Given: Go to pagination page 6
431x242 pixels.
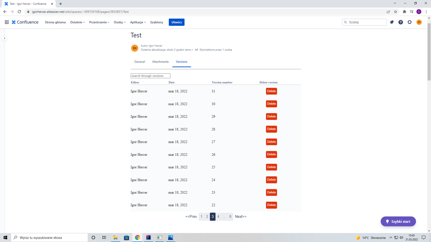Looking at the screenshot, I should click(x=230, y=216).
